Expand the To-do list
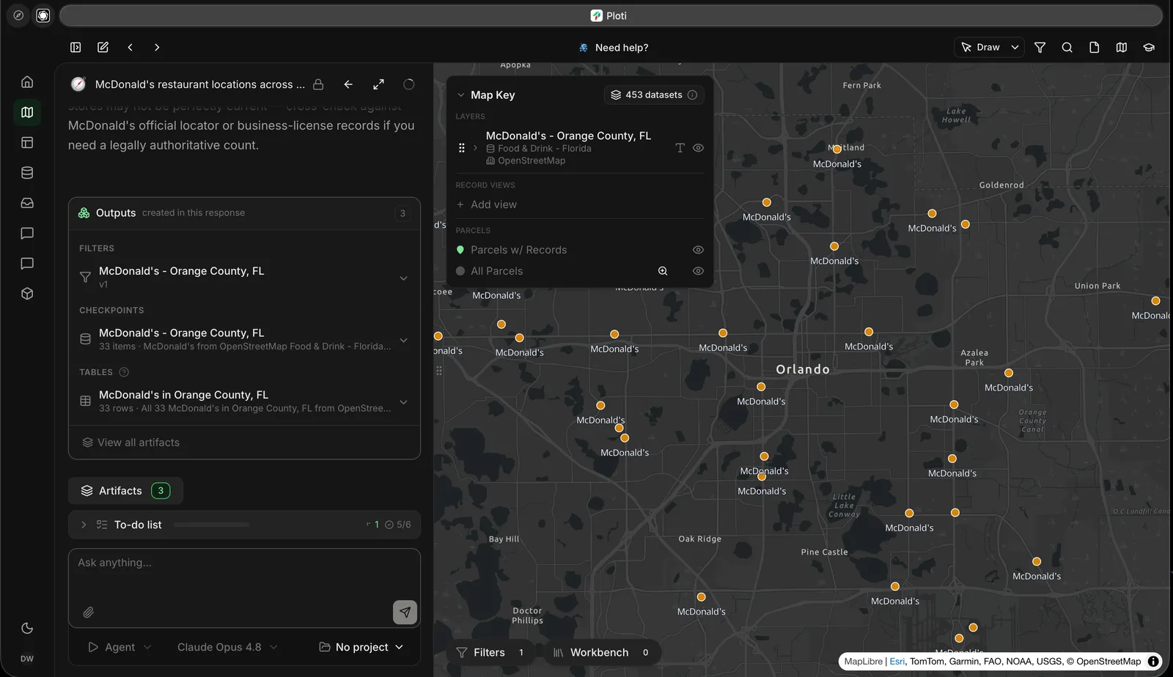 (84, 525)
